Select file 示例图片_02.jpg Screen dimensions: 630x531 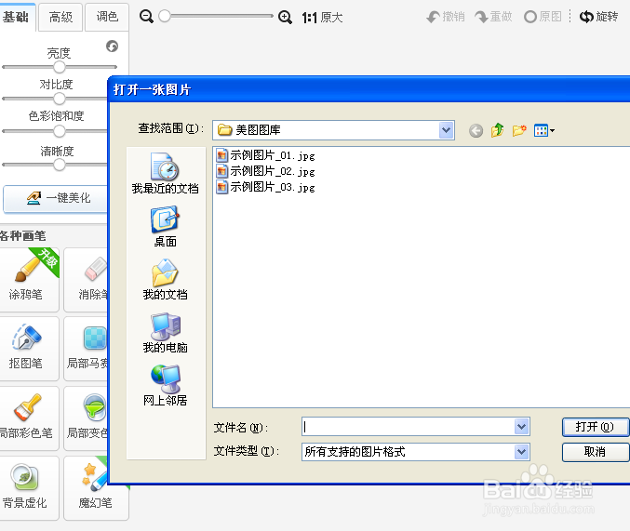tap(265, 171)
